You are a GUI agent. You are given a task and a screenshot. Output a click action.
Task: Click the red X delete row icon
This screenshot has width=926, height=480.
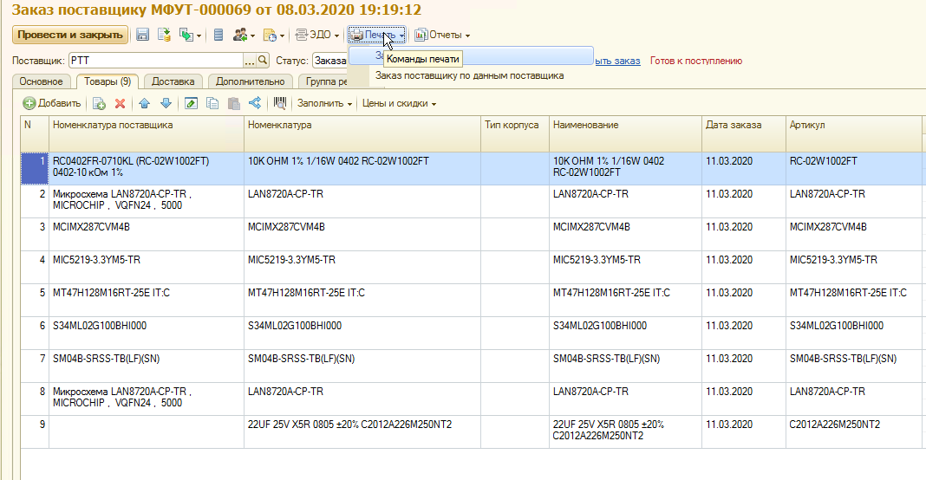tap(121, 103)
